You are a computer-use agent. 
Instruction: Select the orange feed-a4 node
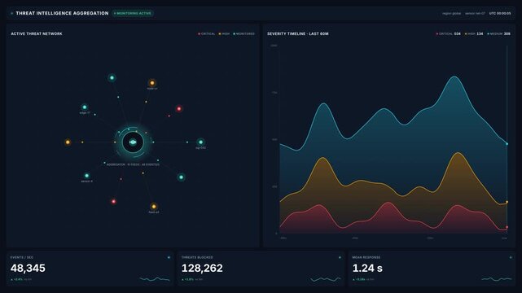[153, 207]
